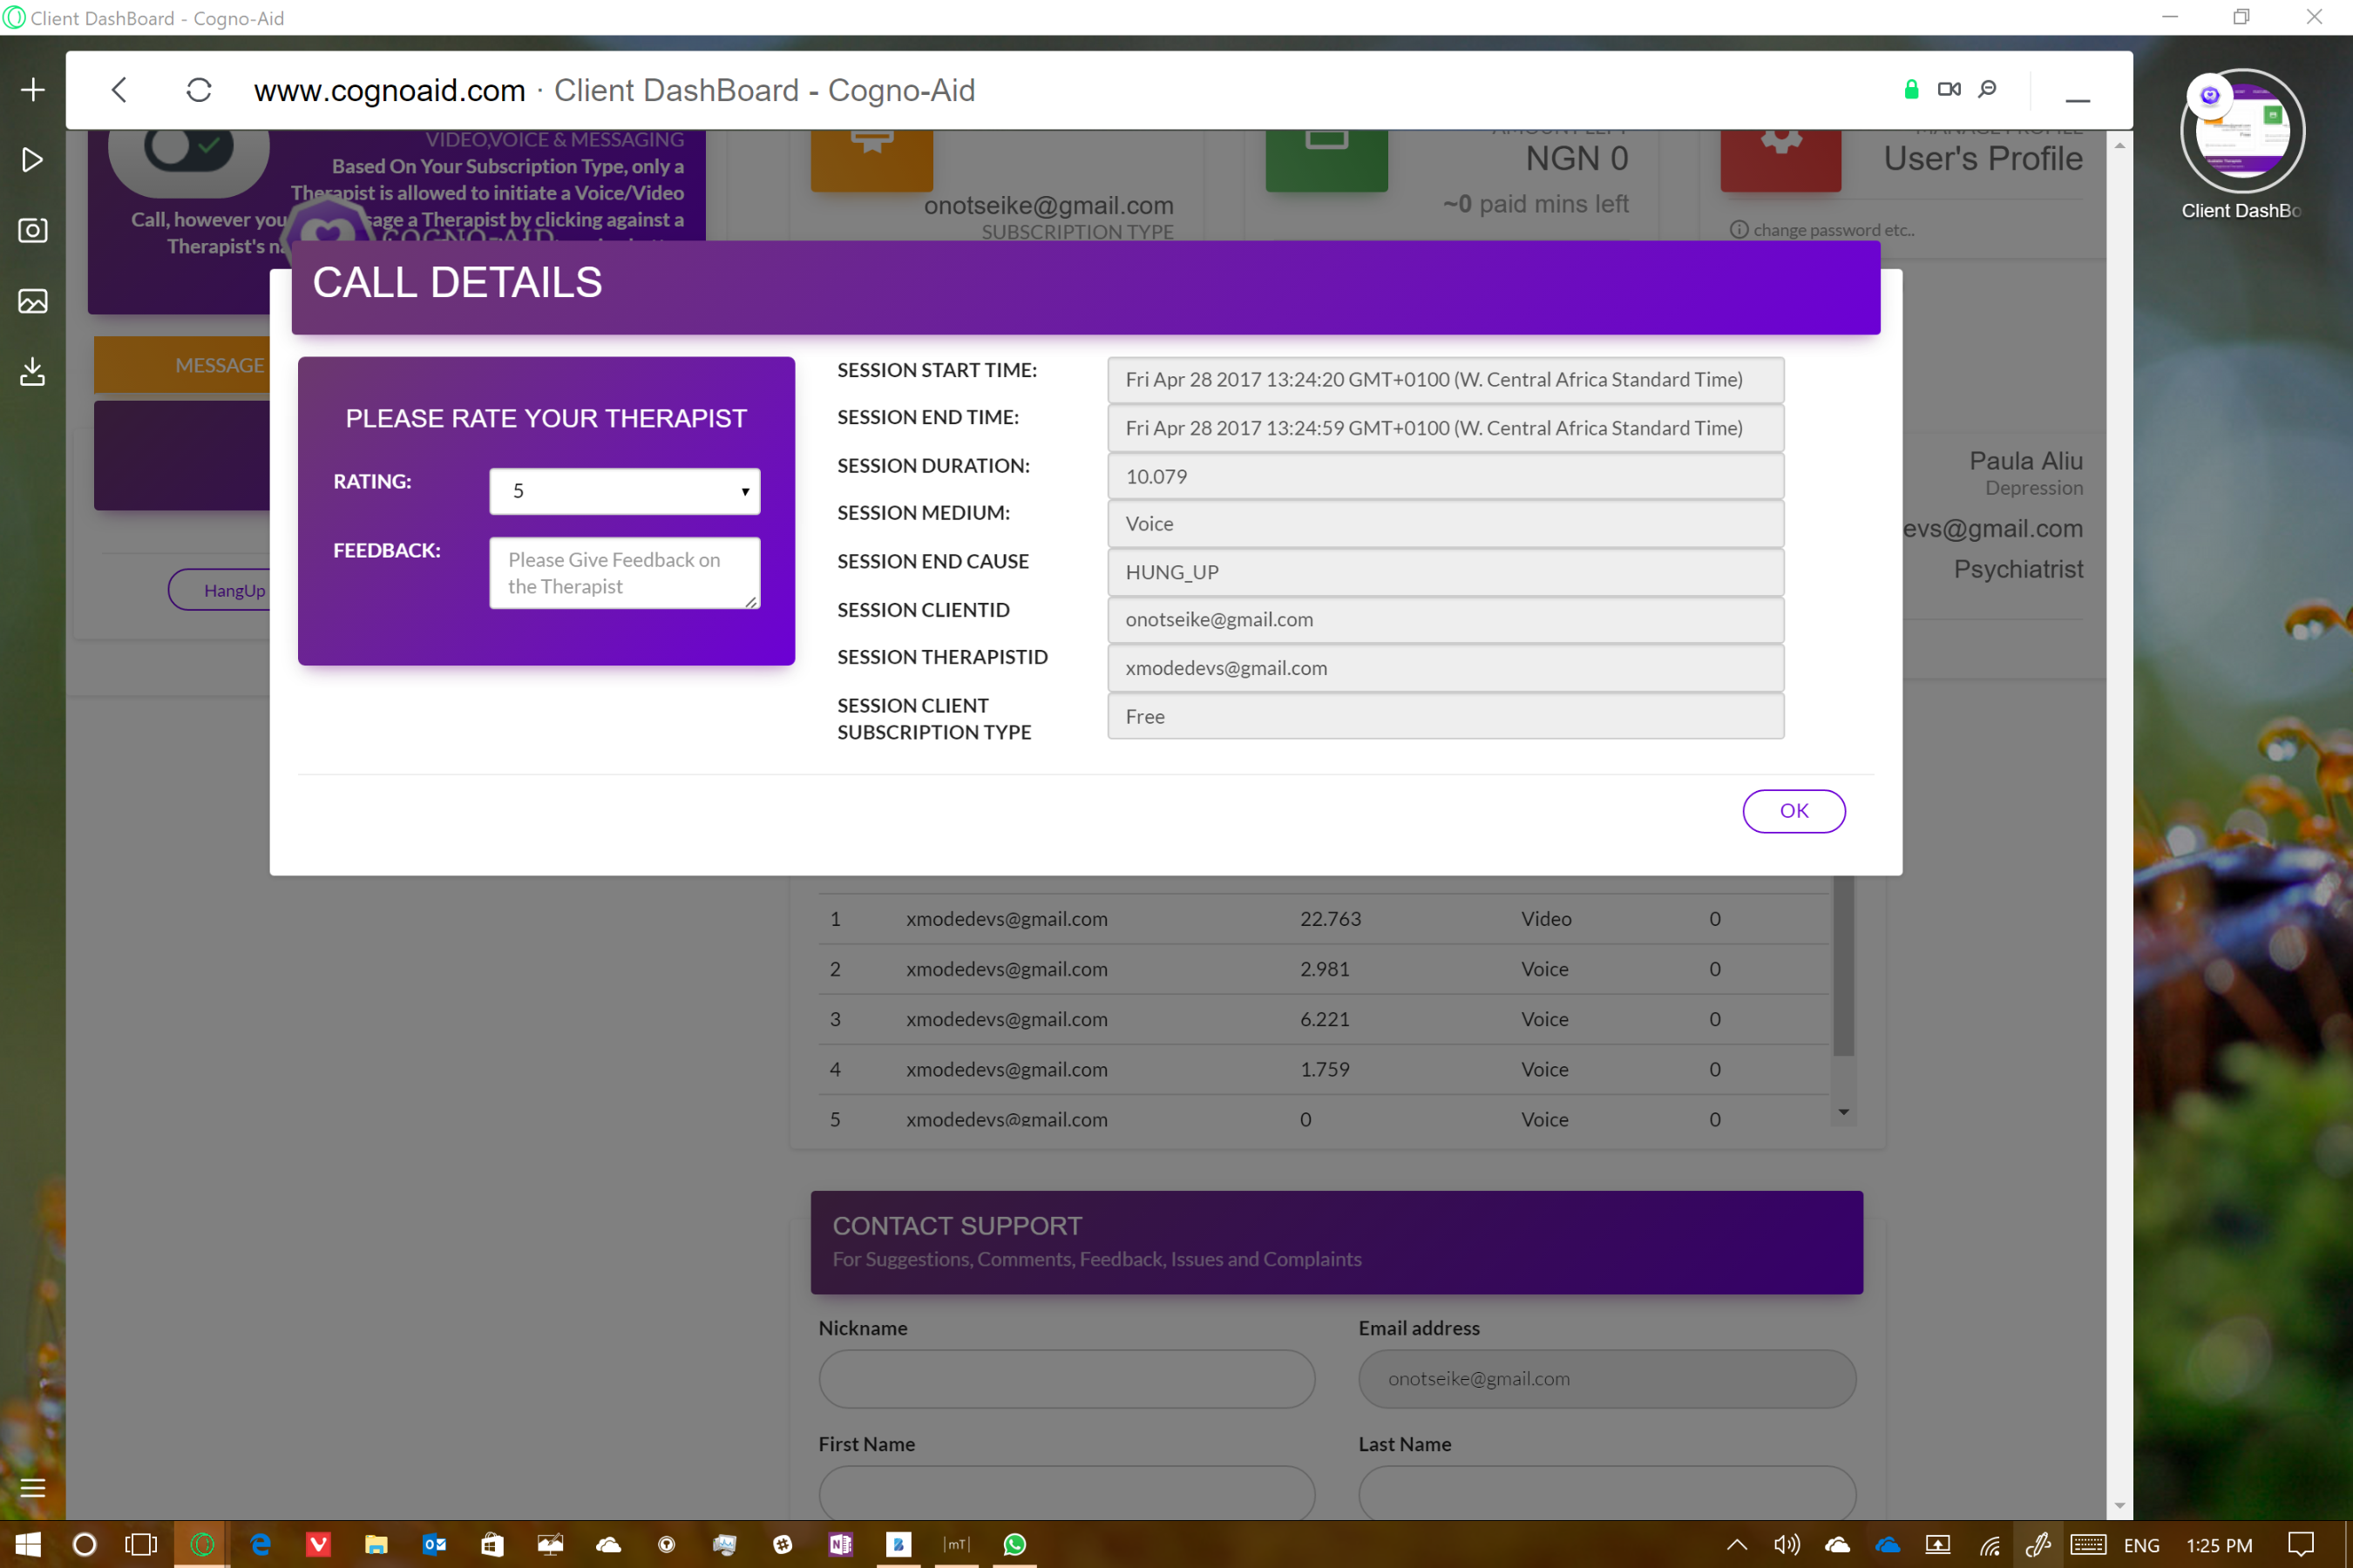Click the subscription type field showing Free

[1446, 717]
